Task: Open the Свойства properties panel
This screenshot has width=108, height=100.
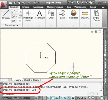Action: pyautogui.click(x=74, y=18)
